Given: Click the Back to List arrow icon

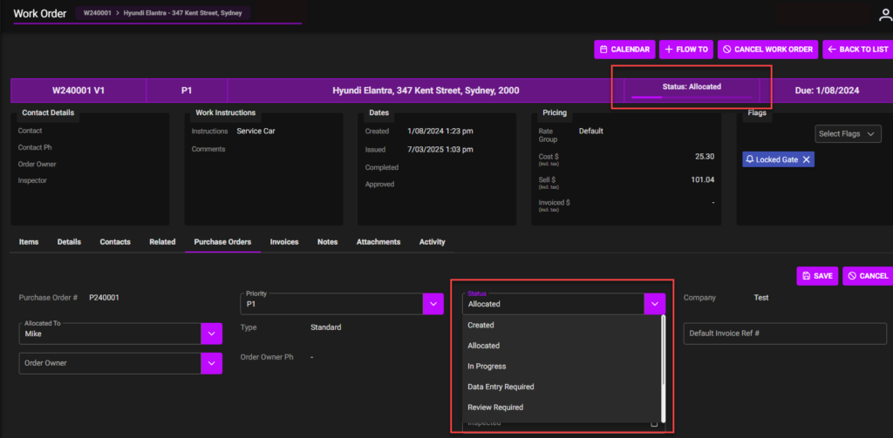Looking at the screenshot, I should pyautogui.click(x=831, y=50).
